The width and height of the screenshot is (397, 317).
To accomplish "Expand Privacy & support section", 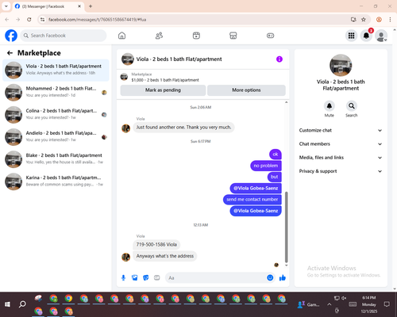I will pos(341,171).
